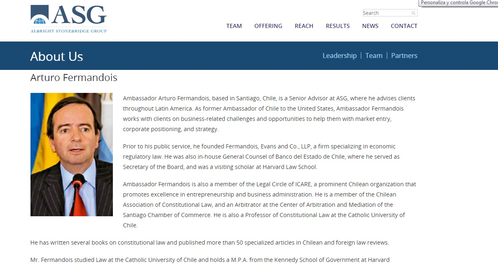Click Arturo Fermandois portrait photo
498x266 pixels.
pyautogui.click(x=72, y=155)
